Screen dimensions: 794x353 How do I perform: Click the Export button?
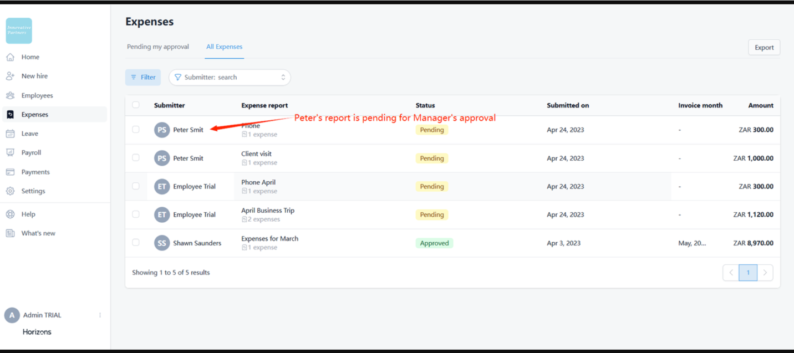click(x=764, y=48)
